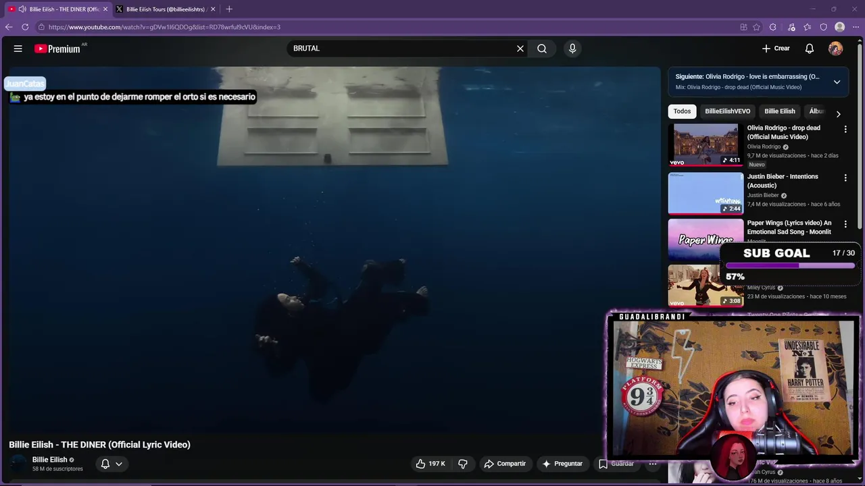Share the video with Compartir
The width and height of the screenshot is (865, 486).
tap(505, 464)
